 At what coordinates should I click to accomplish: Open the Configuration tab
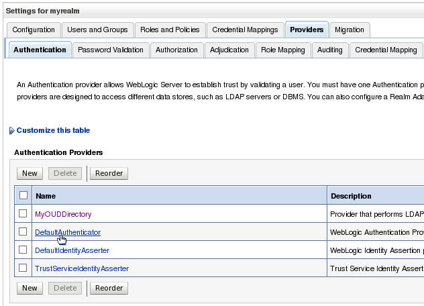(34, 30)
